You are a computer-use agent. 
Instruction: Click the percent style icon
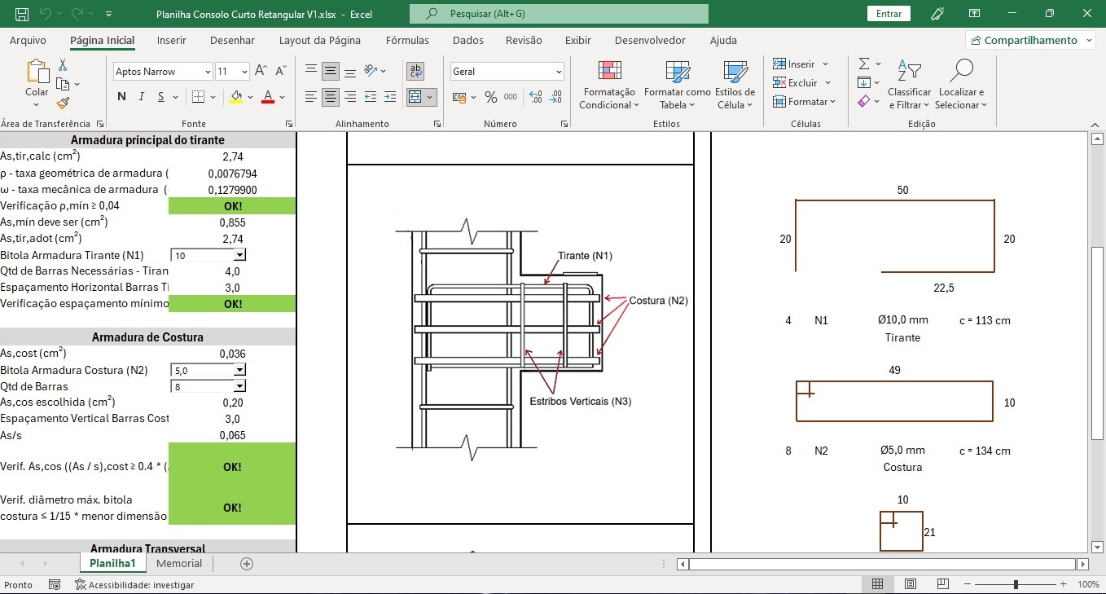pos(490,97)
